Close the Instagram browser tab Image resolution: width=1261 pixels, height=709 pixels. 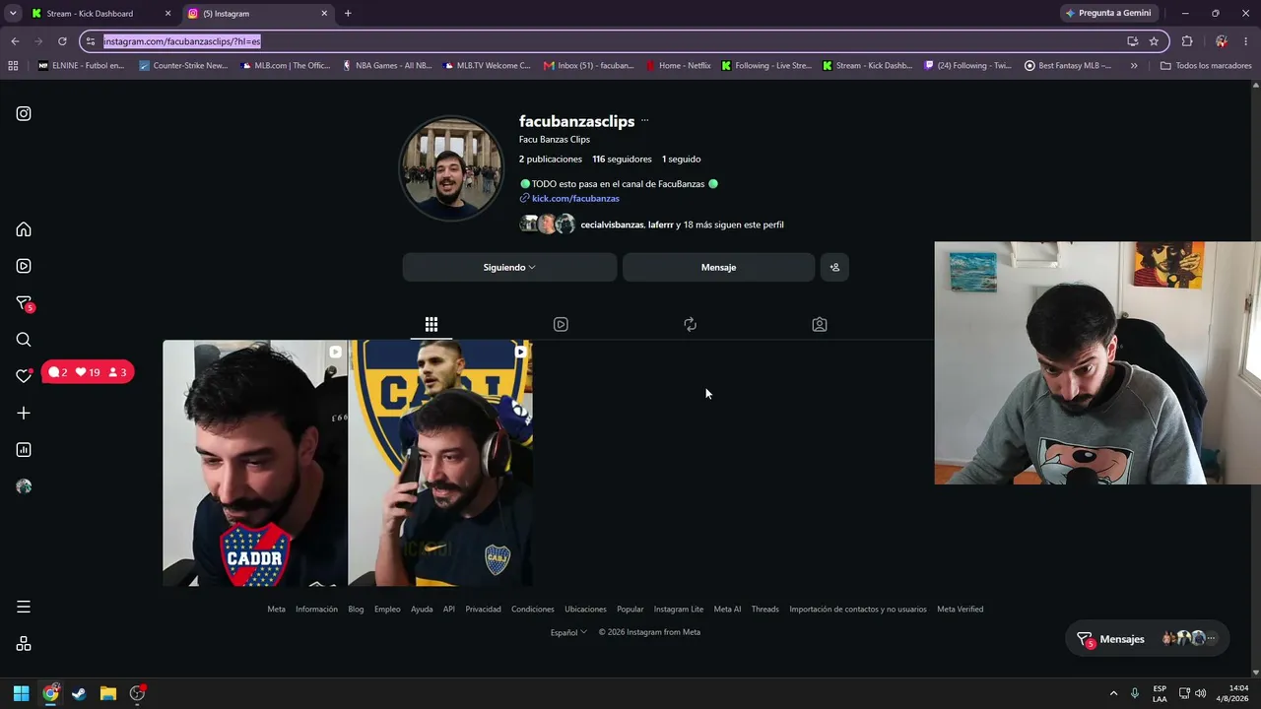pyautogui.click(x=324, y=14)
